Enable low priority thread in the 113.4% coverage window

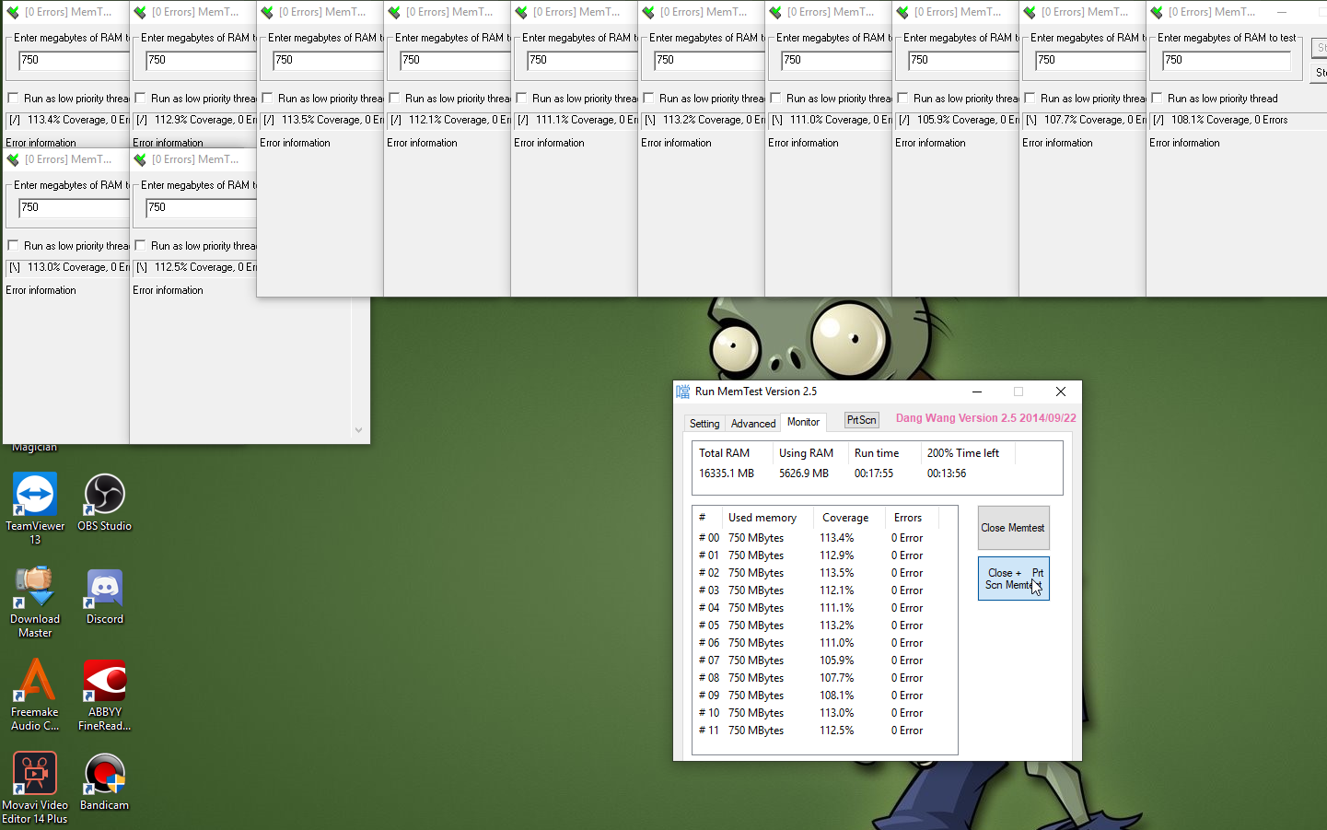pyautogui.click(x=13, y=99)
